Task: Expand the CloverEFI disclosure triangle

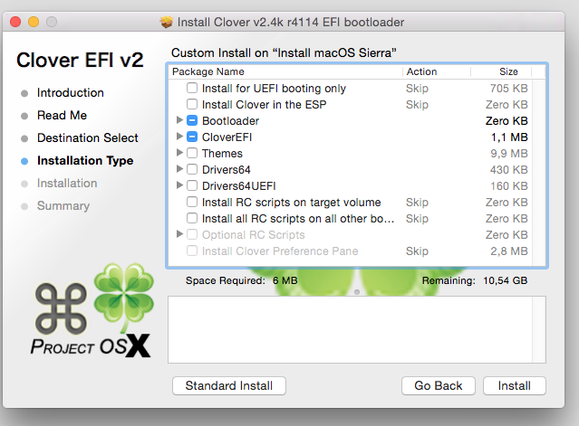Action: (x=179, y=137)
